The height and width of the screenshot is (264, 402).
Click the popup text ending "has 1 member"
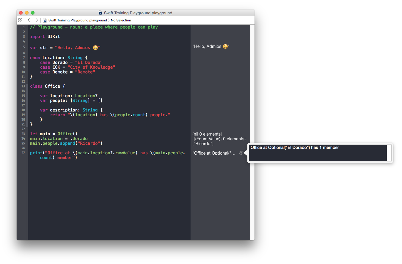[295, 147]
